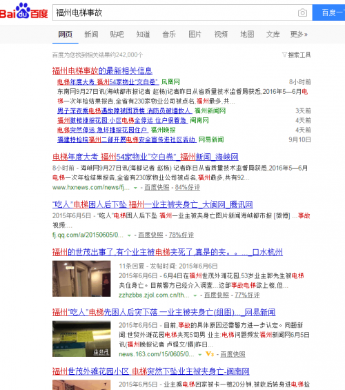Click 网易新闻 source label in news list
This screenshot has width=345, height=390.
(211, 140)
